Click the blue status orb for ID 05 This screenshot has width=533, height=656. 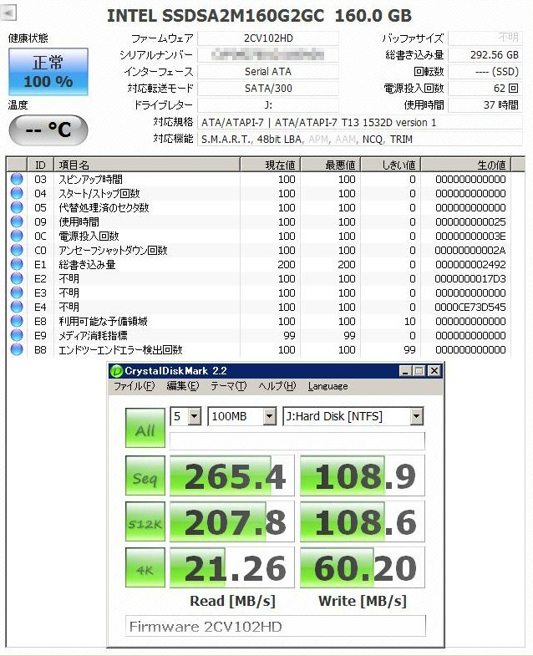click(x=17, y=207)
